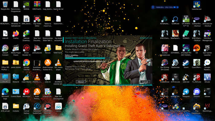Select the EA app desktop icon
Screen dimensions: 215x121
197,49
